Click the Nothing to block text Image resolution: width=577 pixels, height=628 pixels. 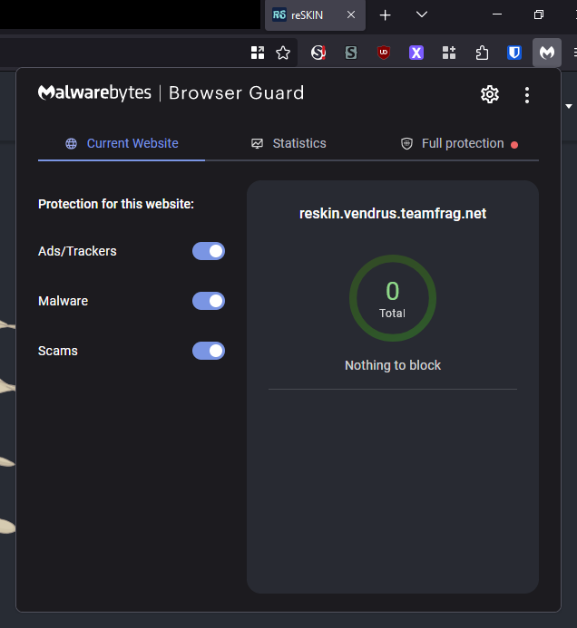click(x=393, y=365)
